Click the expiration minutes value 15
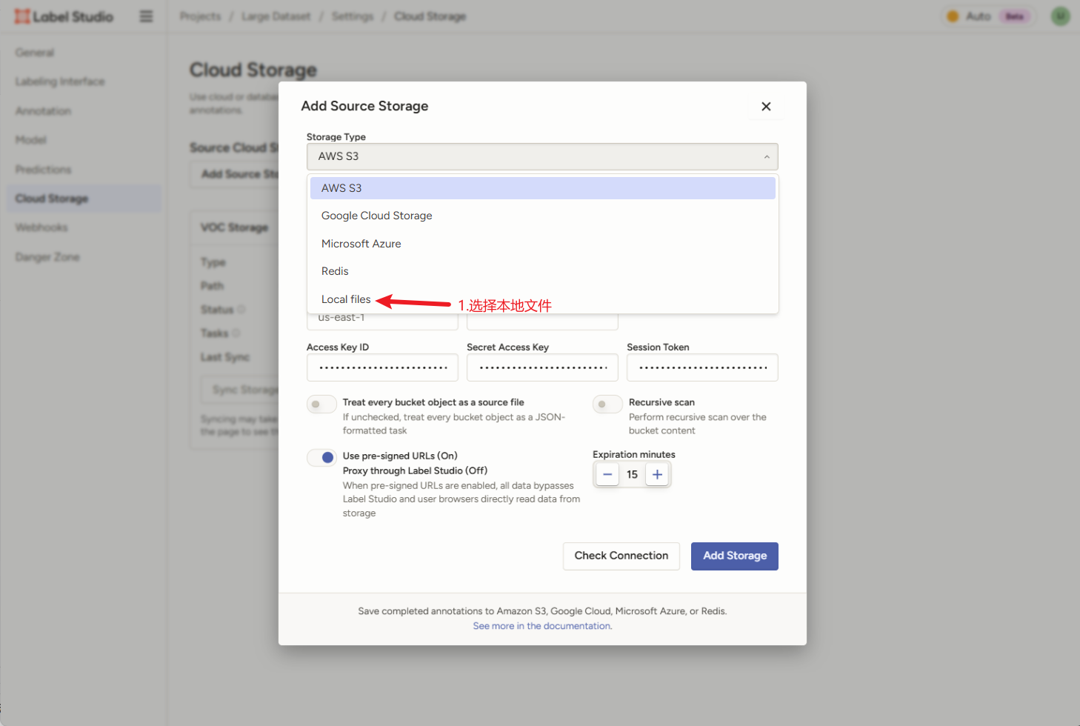 [x=632, y=474]
